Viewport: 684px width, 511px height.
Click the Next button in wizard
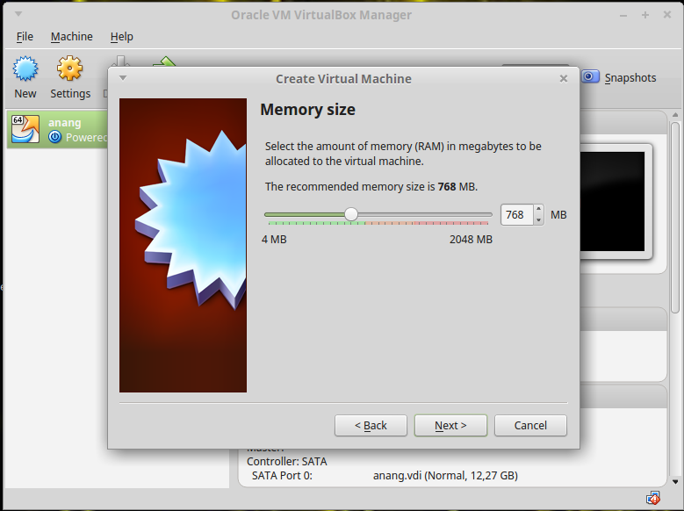[450, 426]
